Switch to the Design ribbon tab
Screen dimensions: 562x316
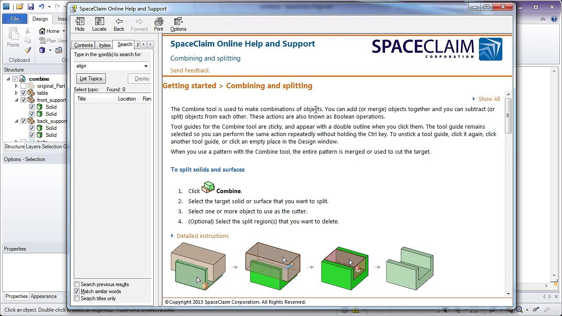40,19
